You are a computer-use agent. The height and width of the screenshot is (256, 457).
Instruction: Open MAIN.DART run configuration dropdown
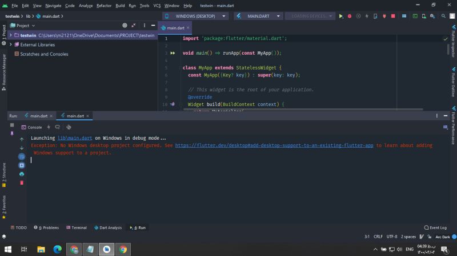click(x=258, y=17)
